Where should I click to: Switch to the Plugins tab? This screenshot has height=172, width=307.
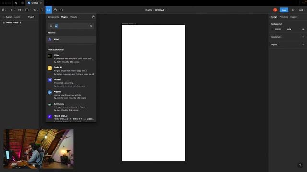point(64,17)
